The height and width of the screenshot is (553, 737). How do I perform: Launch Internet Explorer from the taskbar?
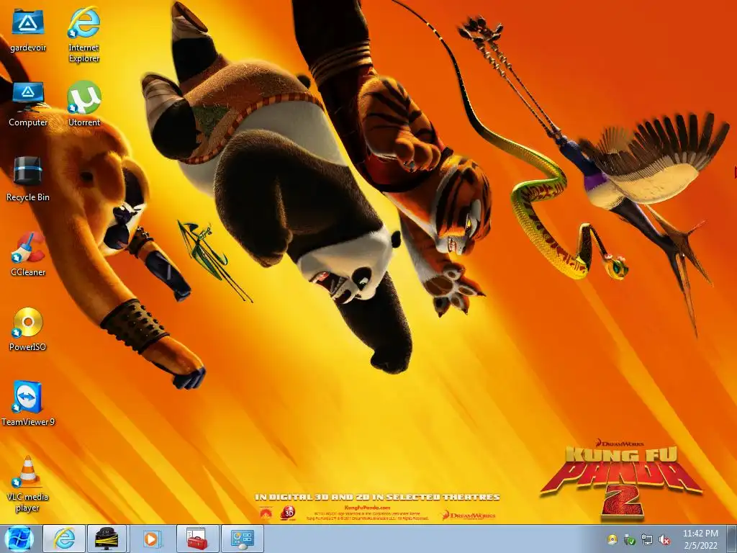pos(64,539)
